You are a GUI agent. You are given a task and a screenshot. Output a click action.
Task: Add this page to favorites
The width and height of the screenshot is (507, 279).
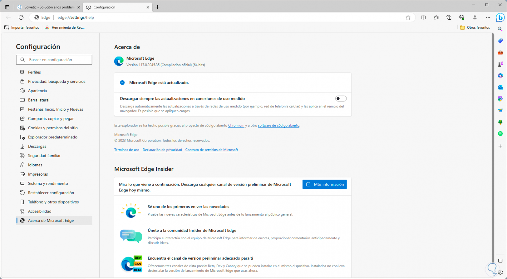pyautogui.click(x=408, y=18)
